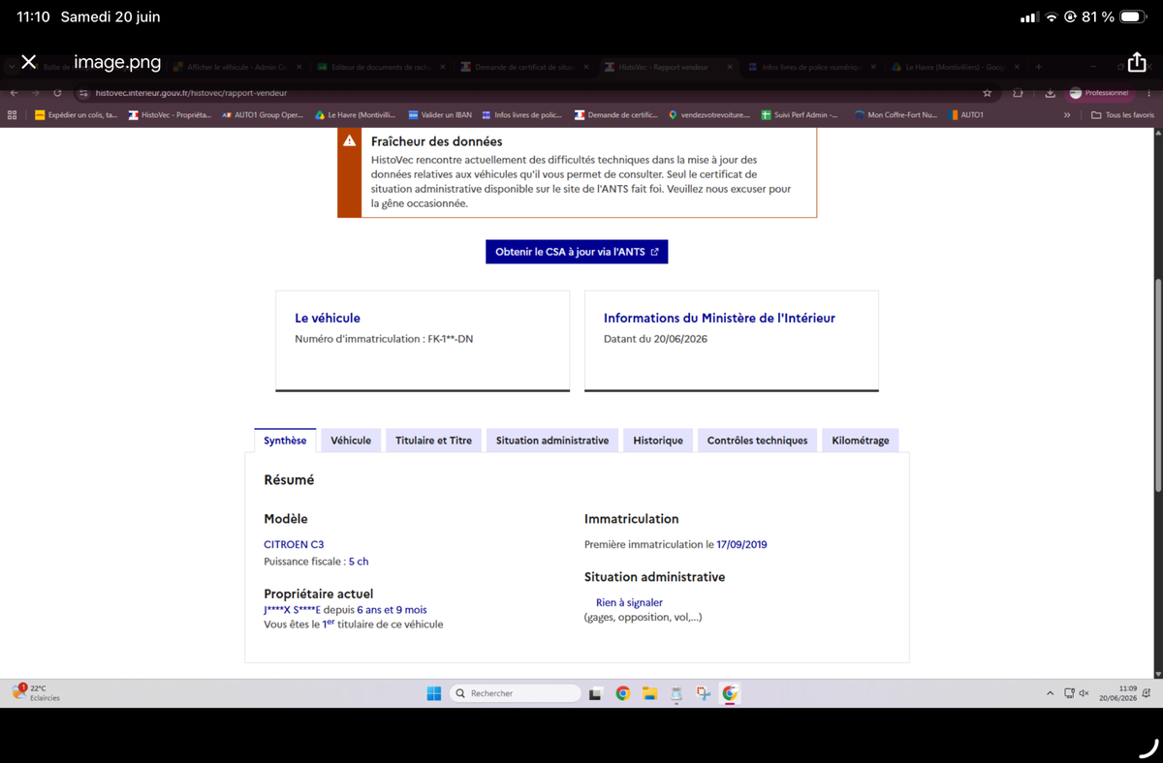The height and width of the screenshot is (763, 1163).
Task: Open the Mon Coffre-Fort Nu... bookmark
Action: [x=896, y=114]
